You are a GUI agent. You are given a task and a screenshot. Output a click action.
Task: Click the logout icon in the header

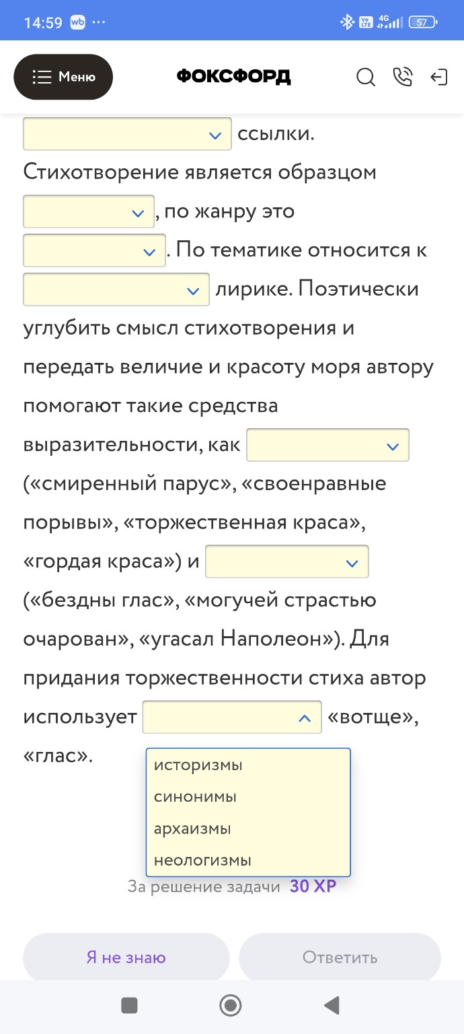pos(440,77)
